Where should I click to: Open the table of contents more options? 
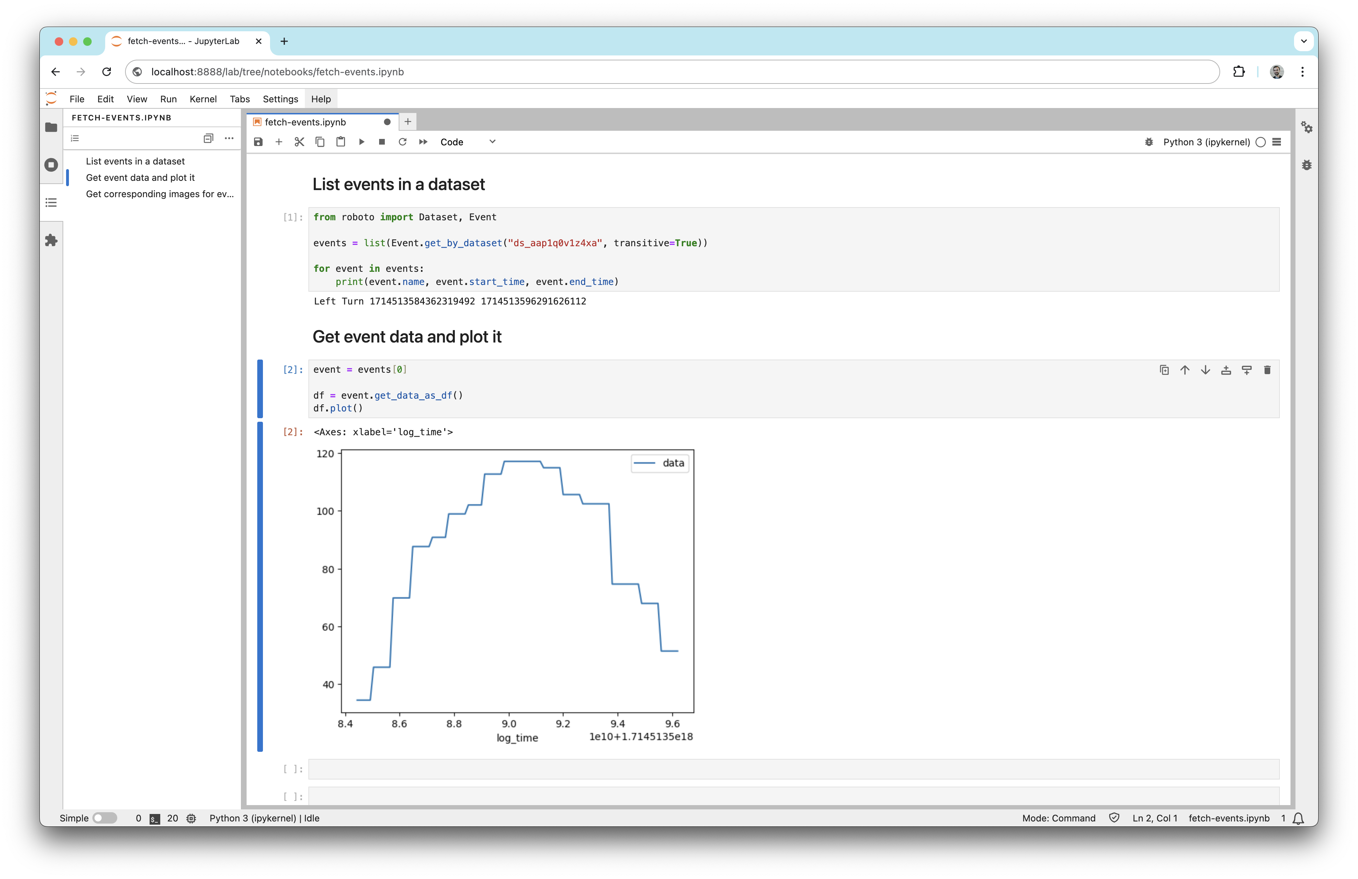tap(229, 138)
